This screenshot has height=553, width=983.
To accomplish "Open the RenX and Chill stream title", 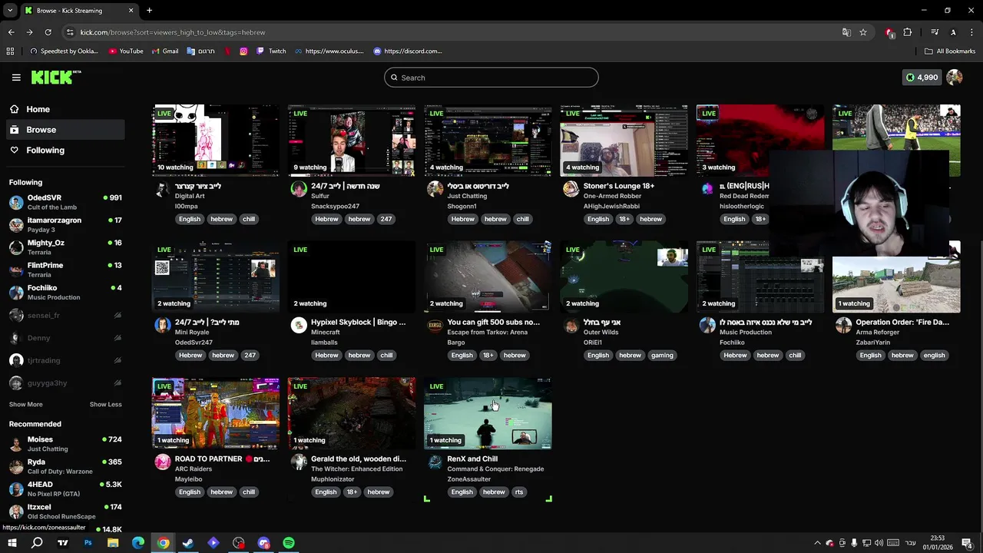I will 472,459.
